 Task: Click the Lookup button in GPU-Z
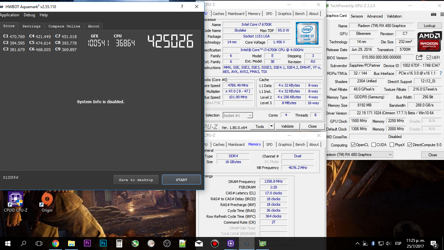429,26
